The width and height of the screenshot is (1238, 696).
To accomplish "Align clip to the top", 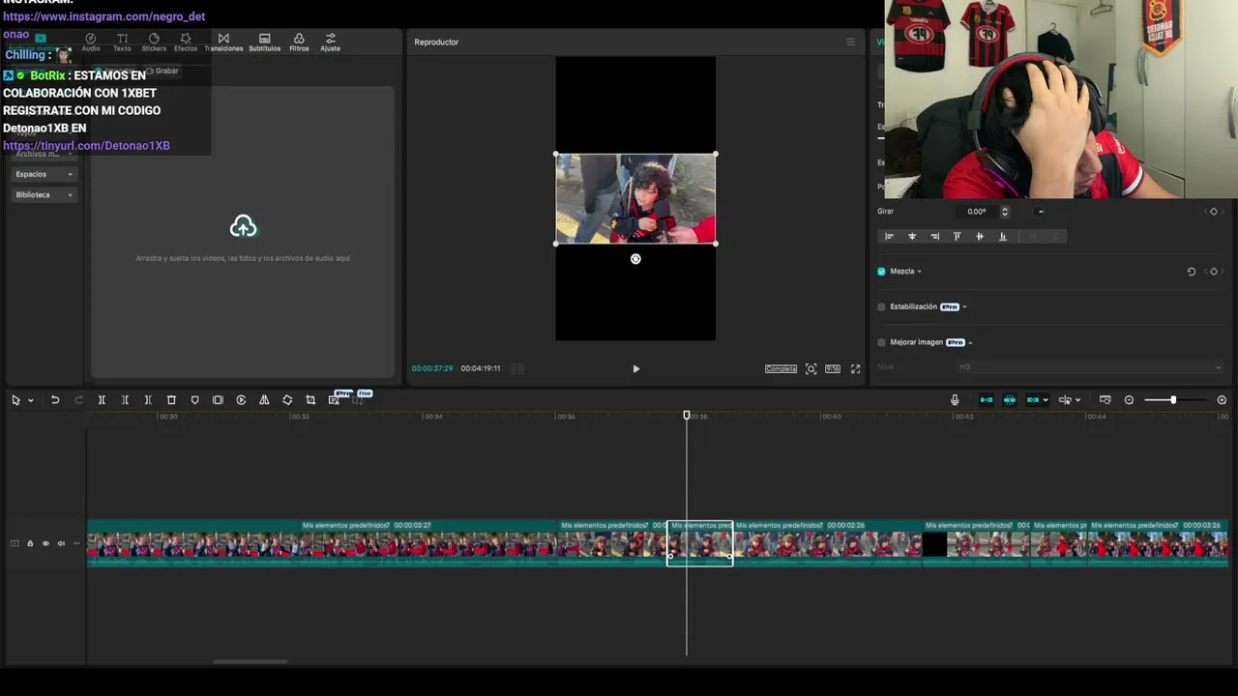I will pyautogui.click(x=958, y=236).
